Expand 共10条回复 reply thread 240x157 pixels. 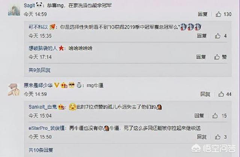click(x=41, y=150)
